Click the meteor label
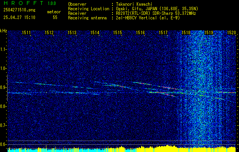 [x=54, y=12]
